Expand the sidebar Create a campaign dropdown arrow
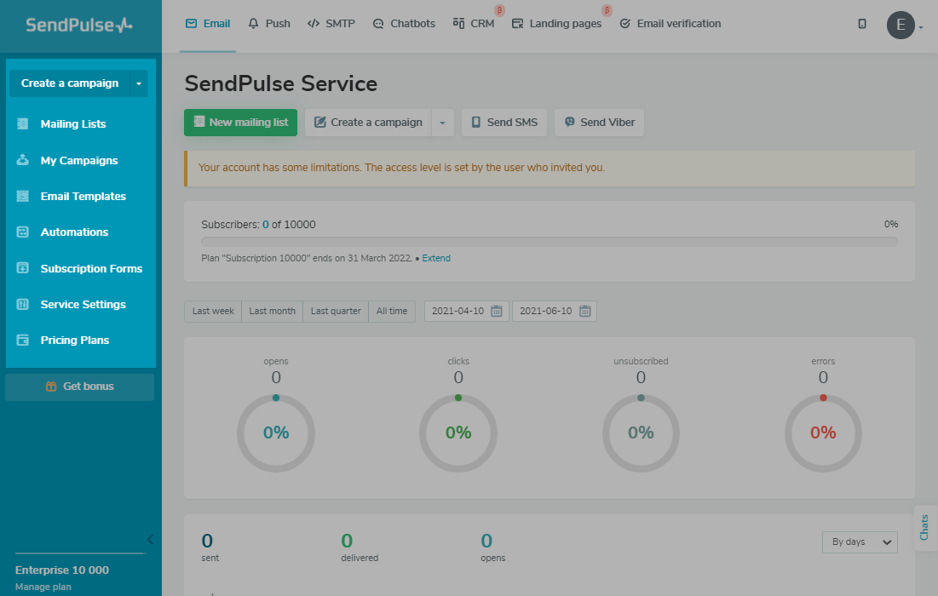This screenshot has width=938, height=596. 139,83
